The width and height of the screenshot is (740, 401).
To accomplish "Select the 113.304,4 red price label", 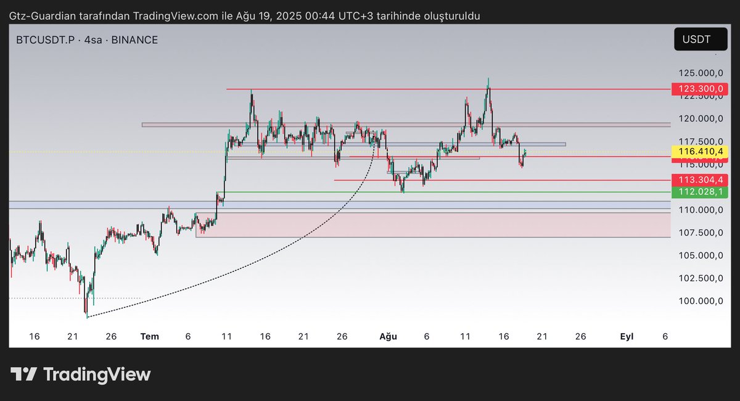I will point(700,180).
